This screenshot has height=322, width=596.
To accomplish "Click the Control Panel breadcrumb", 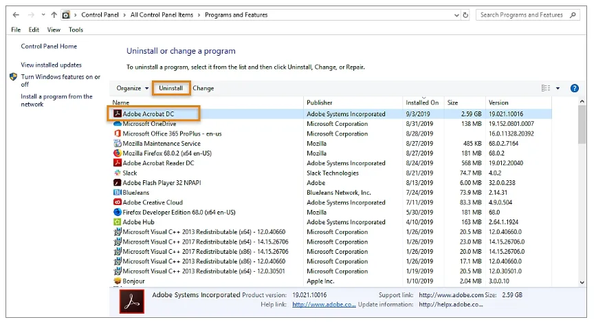I will click(100, 15).
